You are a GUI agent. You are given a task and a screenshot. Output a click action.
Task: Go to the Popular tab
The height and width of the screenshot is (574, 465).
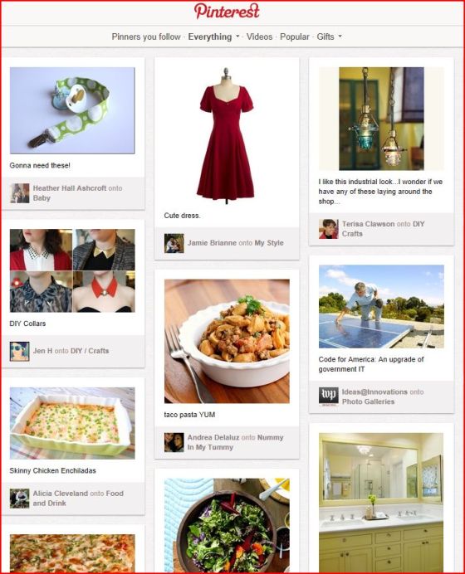(x=295, y=36)
